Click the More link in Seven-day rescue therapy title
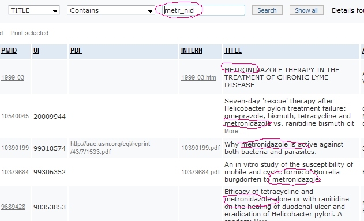 click(234, 131)
